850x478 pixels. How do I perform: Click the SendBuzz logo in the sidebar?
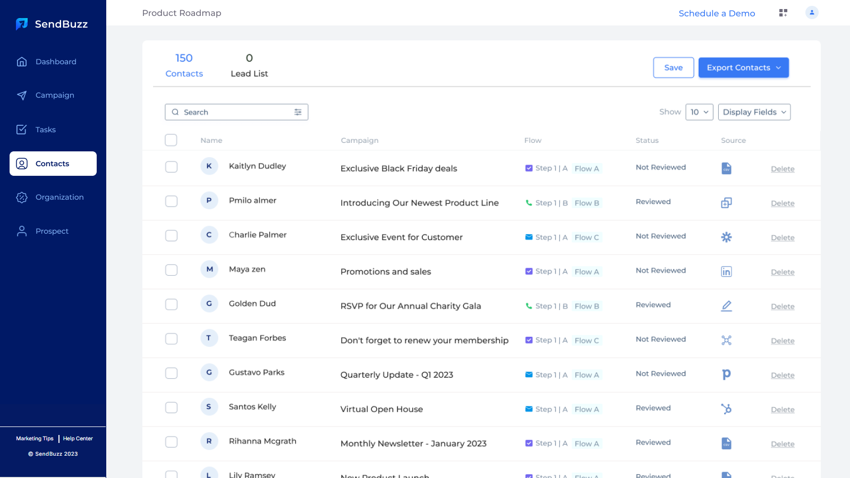pyautogui.click(x=52, y=23)
